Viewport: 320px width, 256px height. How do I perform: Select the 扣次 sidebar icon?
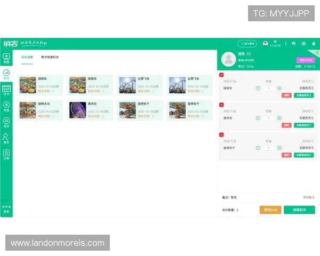(x=6, y=74)
